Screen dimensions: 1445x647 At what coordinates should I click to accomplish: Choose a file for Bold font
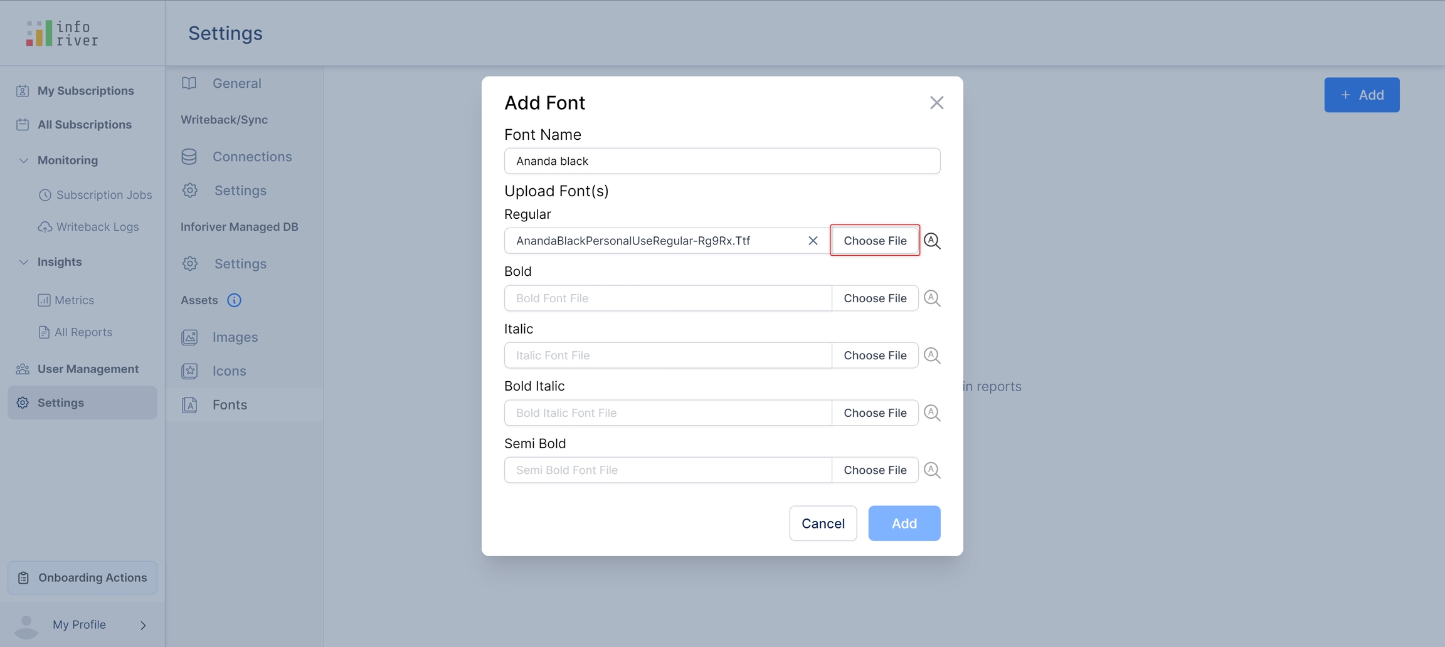[874, 298]
